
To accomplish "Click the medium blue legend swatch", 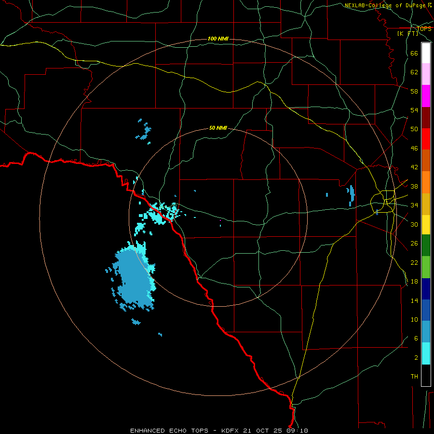I will [x=426, y=310].
